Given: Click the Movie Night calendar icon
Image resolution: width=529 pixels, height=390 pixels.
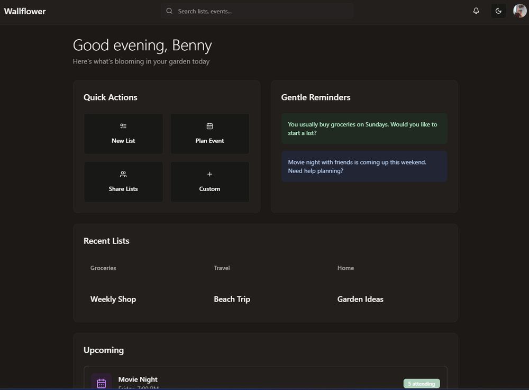Looking at the screenshot, I should 101,383.
